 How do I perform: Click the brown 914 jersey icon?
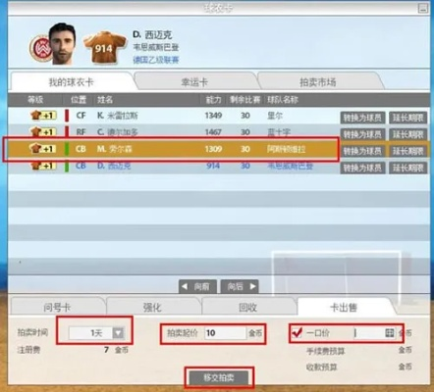click(104, 48)
